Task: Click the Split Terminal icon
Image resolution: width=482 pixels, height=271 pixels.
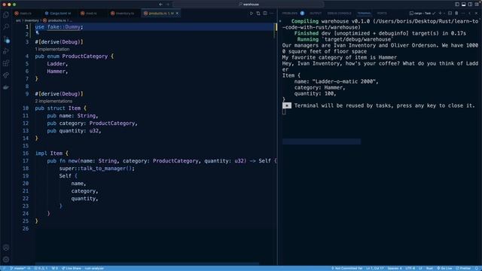Action: 450,14
